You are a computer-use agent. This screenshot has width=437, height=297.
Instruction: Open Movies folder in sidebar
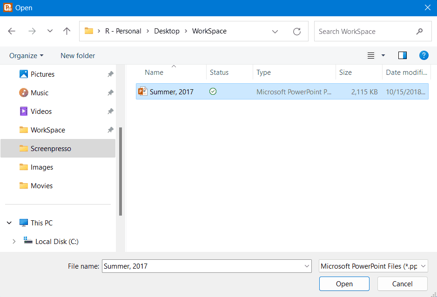pos(41,185)
